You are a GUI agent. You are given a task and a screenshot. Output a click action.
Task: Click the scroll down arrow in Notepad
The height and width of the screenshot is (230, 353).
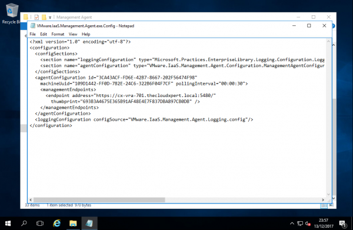328,194
